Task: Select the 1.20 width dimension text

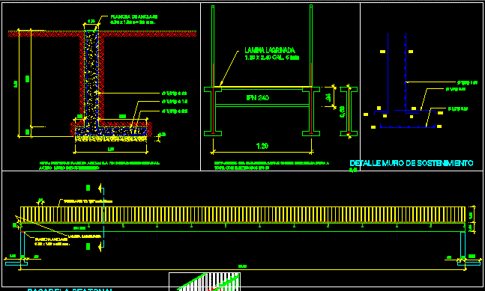Action: (262, 146)
